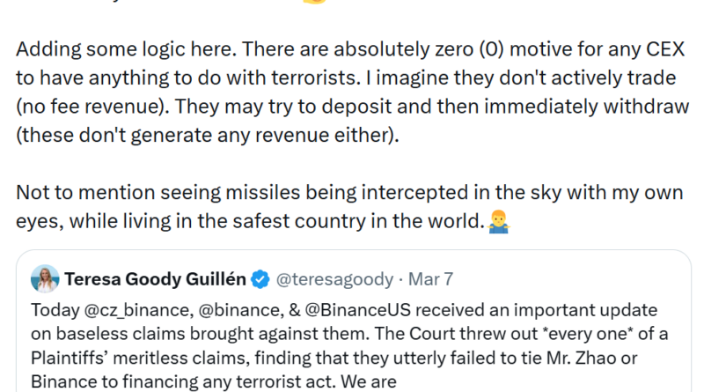Open the @cz_binance mention
Screen dimensions: 704x392
pyautogui.click(x=119, y=311)
